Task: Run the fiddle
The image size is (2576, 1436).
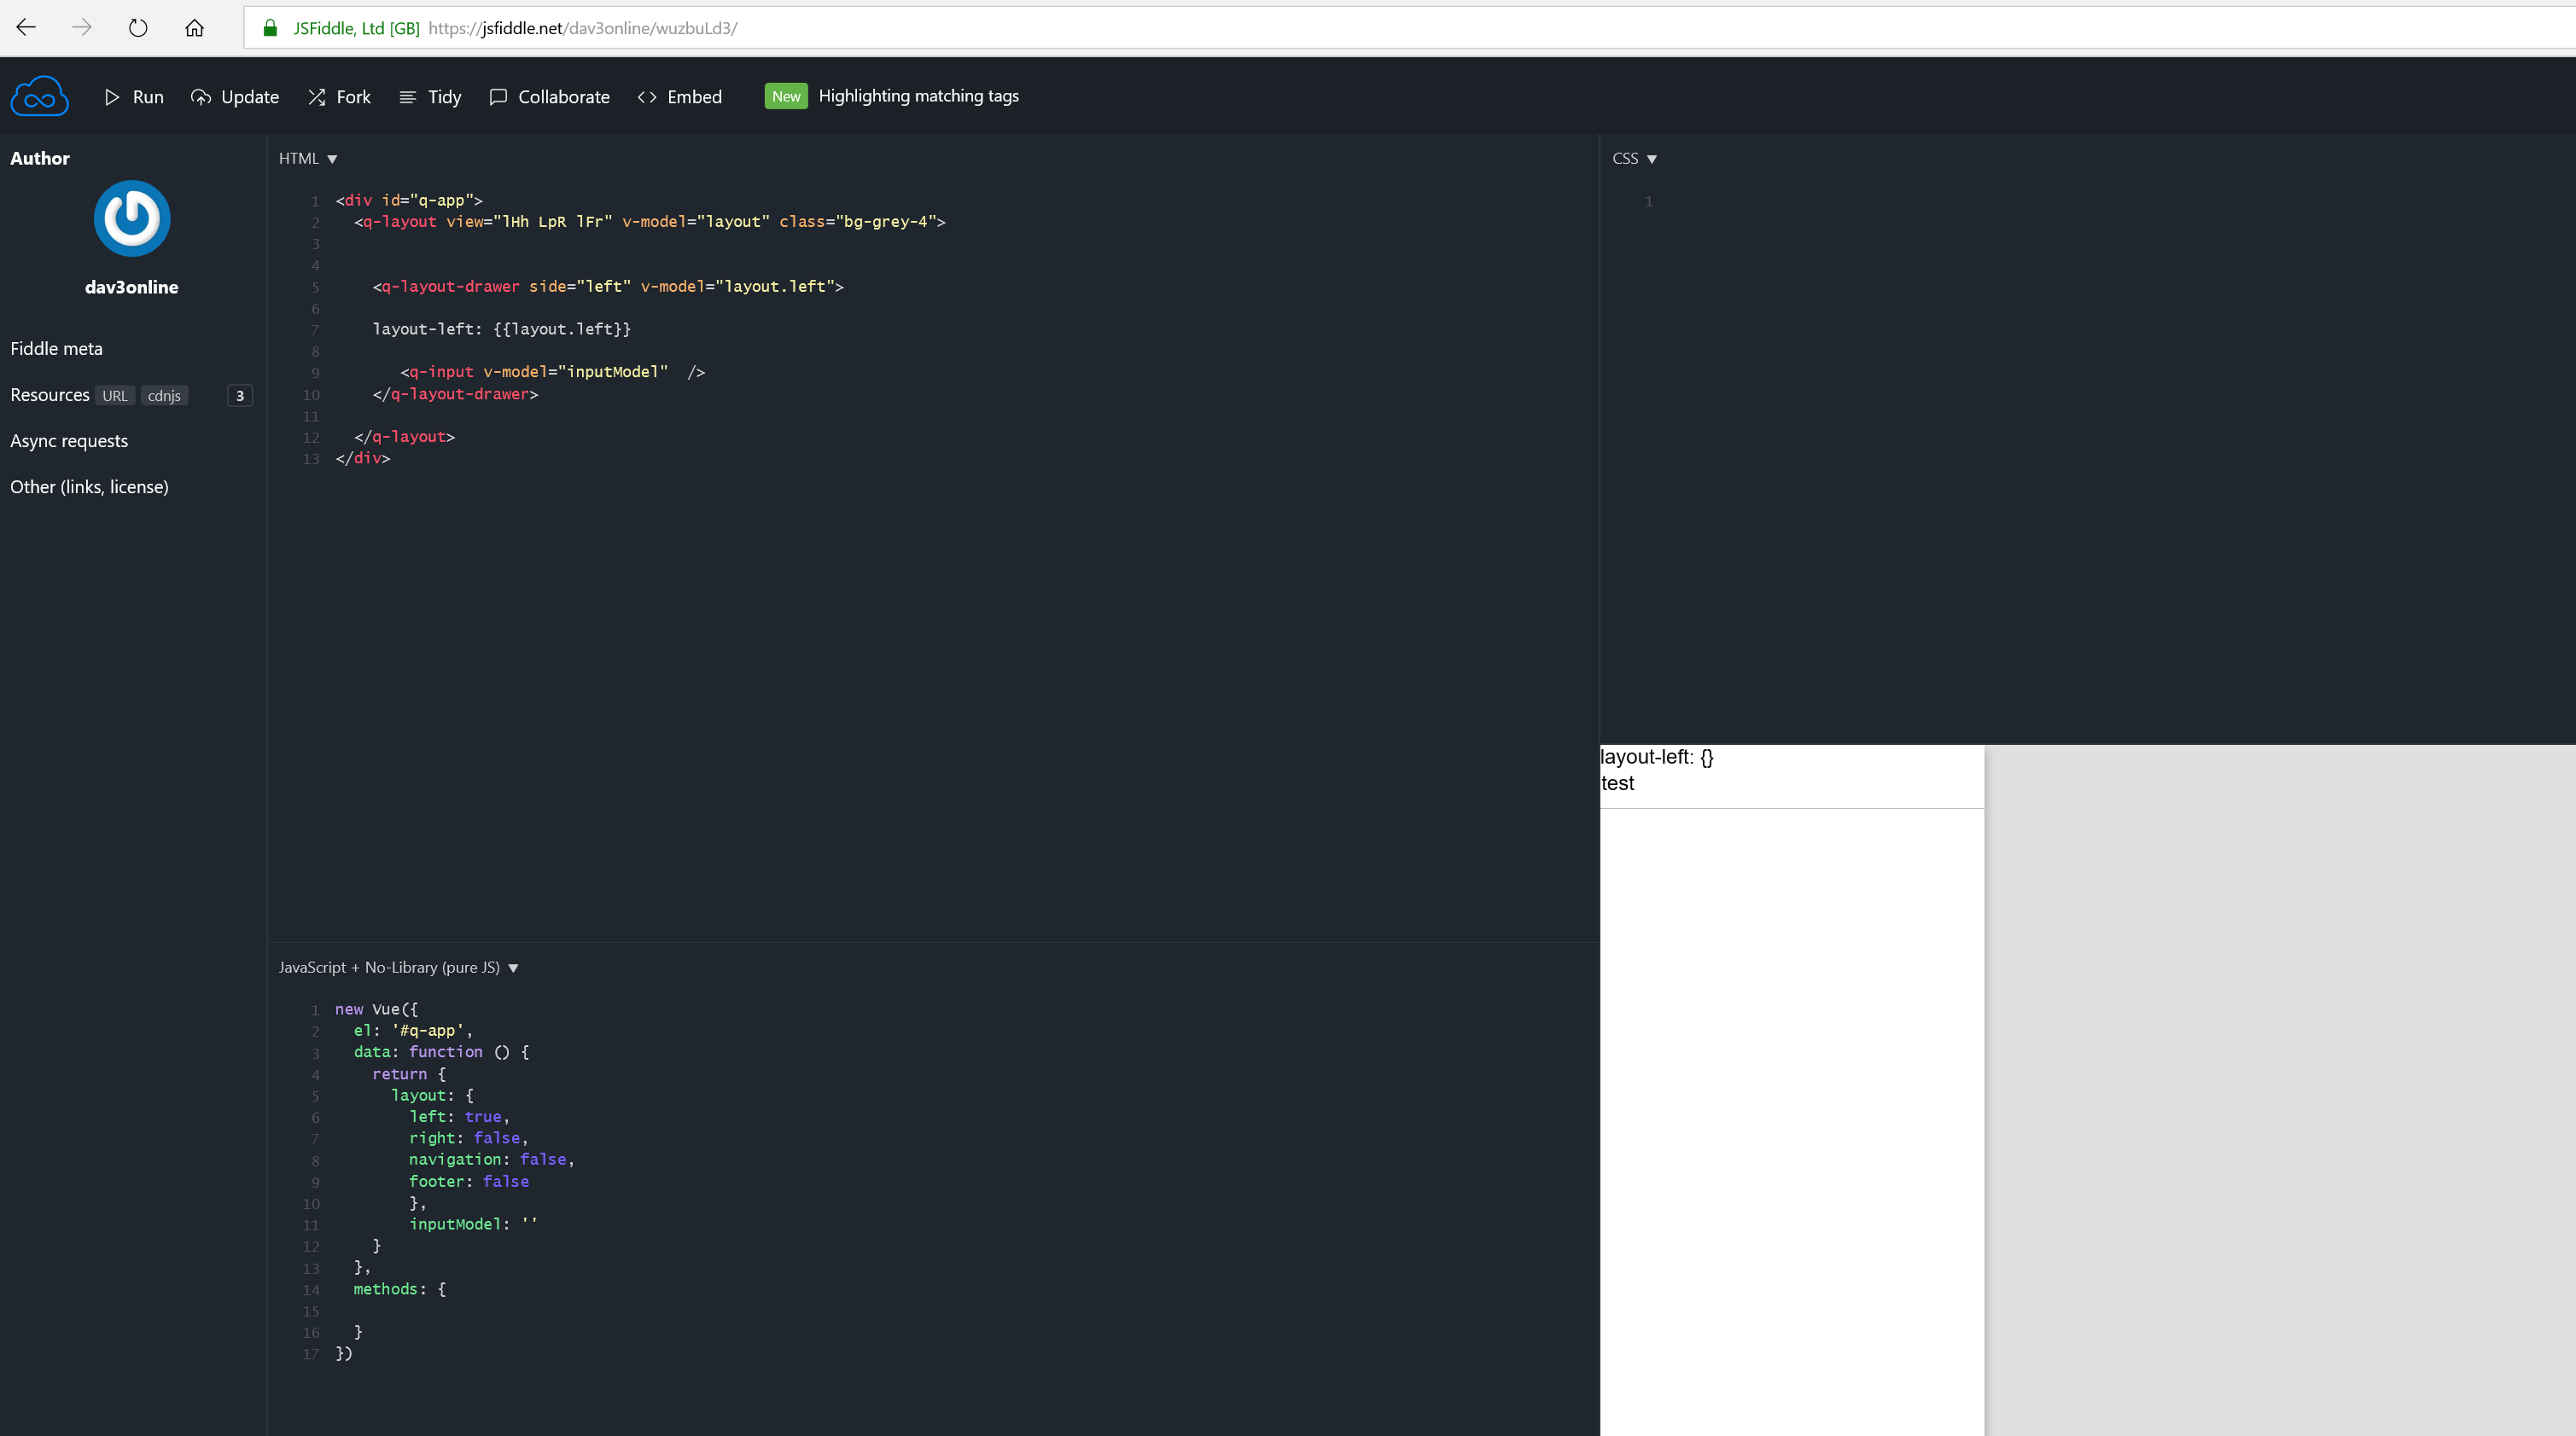Action: (134, 96)
